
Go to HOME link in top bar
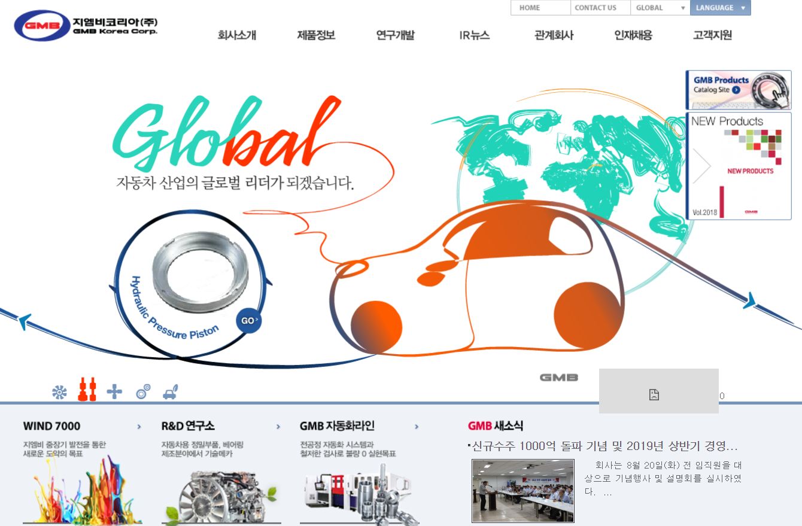[x=530, y=8]
